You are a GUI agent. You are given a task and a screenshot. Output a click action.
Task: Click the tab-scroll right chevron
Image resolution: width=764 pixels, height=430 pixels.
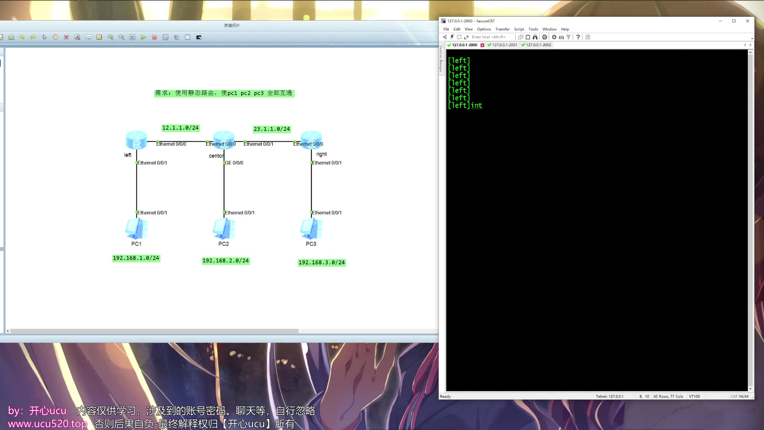[750, 45]
